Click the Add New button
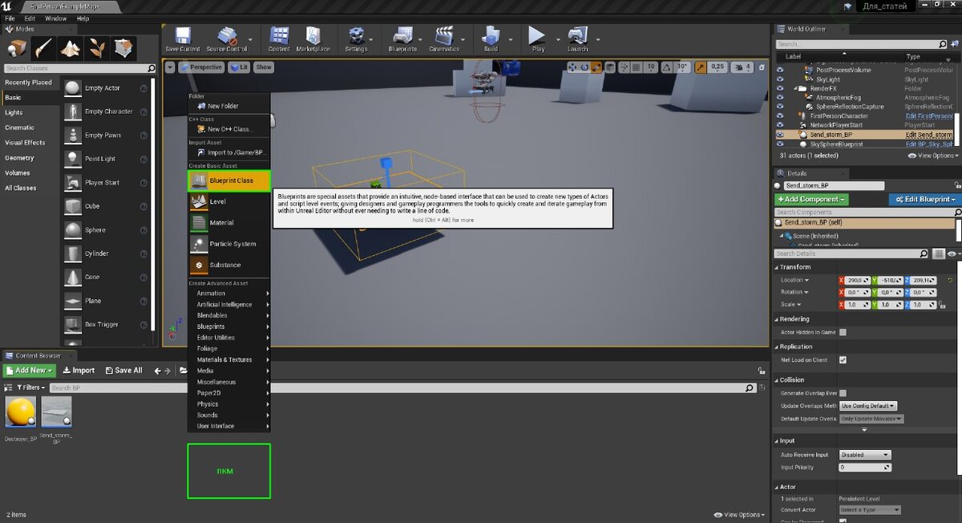Image resolution: width=962 pixels, height=523 pixels. point(30,371)
